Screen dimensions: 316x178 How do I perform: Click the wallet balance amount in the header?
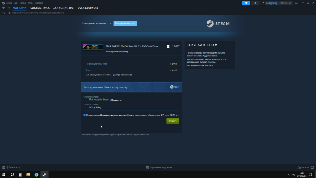(286, 3)
